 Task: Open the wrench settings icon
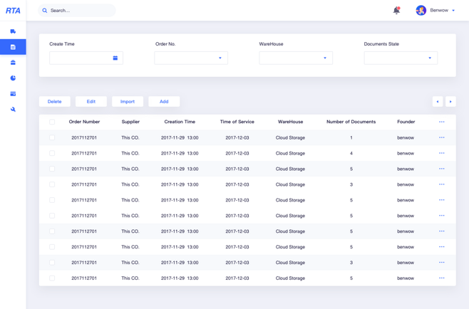pyautogui.click(x=13, y=110)
